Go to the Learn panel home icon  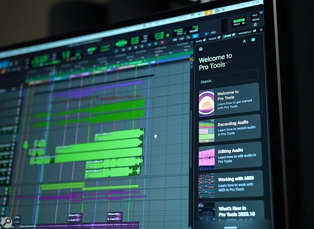coord(201,49)
